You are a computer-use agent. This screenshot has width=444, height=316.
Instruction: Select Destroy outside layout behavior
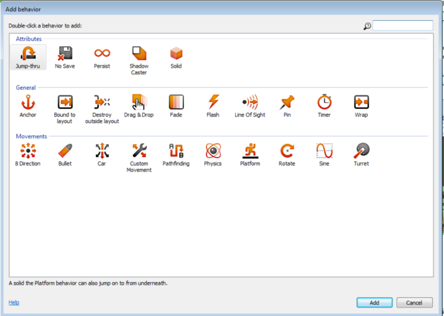(102, 109)
